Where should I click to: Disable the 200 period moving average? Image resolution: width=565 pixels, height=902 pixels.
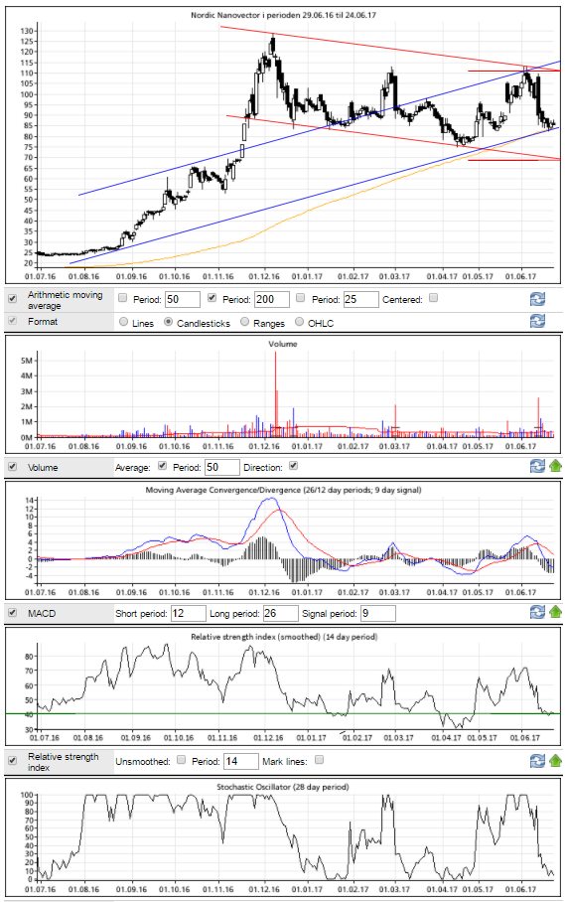pos(212,298)
